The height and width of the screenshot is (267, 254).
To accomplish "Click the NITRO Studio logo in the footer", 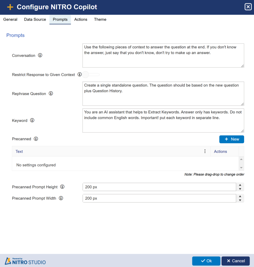I will pyautogui.click(x=25, y=261).
